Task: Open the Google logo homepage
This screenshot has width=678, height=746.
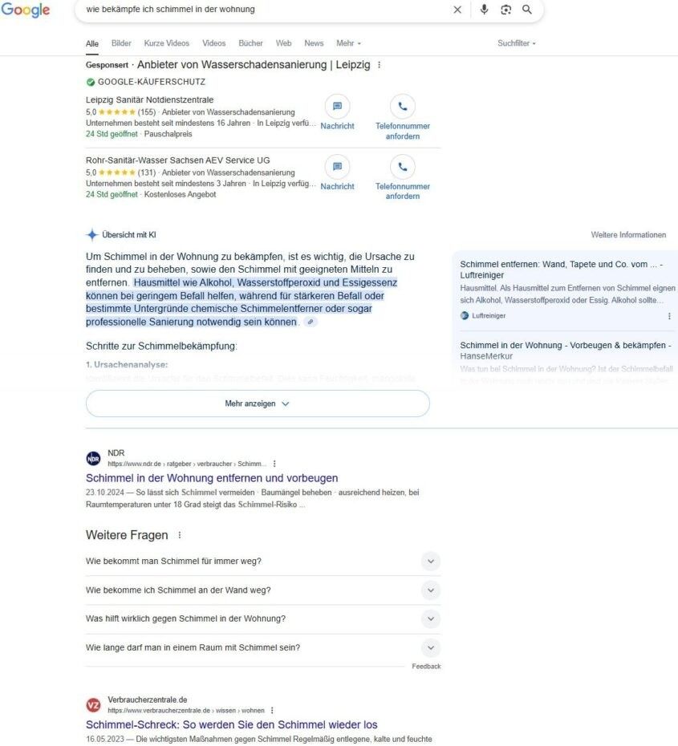Action: tap(26, 10)
